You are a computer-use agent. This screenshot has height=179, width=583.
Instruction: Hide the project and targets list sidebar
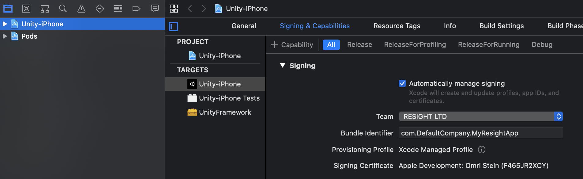click(x=173, y=27)
